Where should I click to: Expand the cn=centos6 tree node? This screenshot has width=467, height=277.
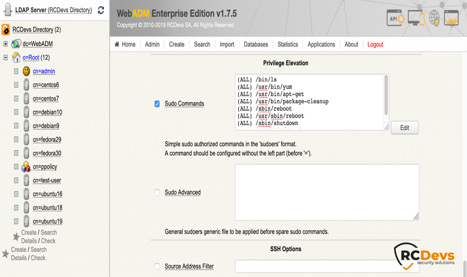16,85
